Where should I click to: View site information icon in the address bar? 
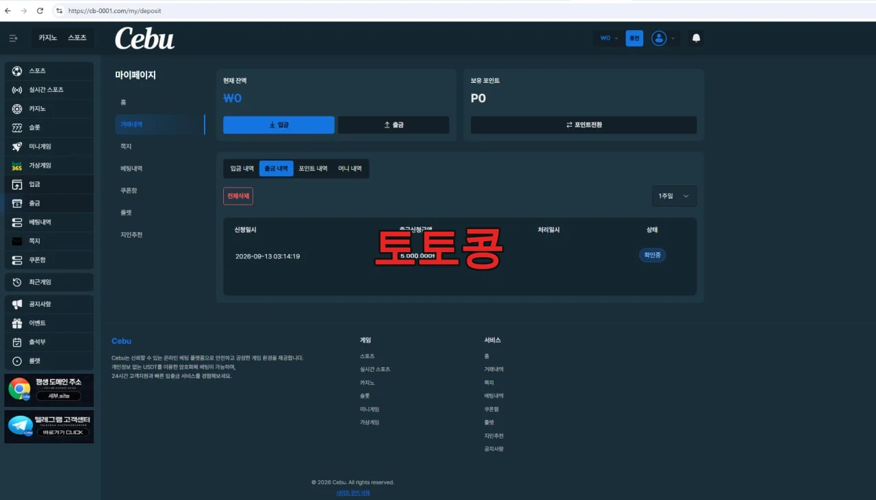(x=60, y=11)
